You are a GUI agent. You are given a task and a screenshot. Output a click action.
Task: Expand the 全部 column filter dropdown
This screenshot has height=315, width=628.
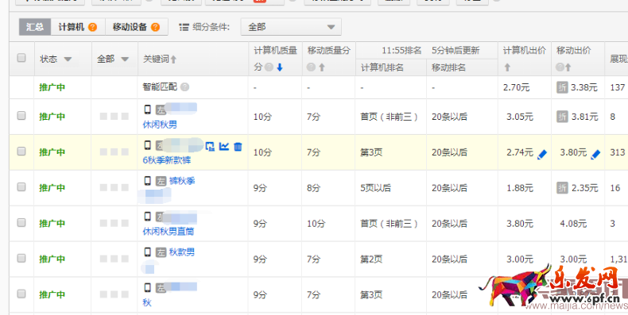point(125,60)
